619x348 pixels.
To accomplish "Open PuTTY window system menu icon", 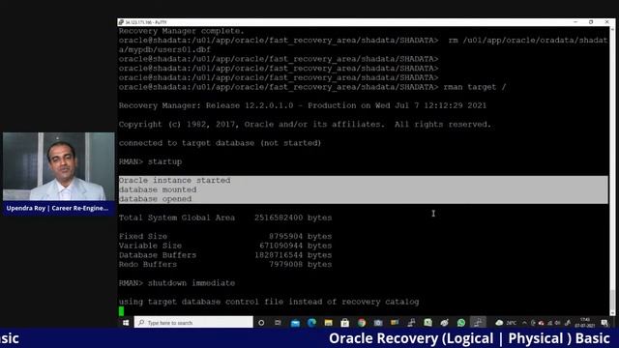I will tap(121, 22).
